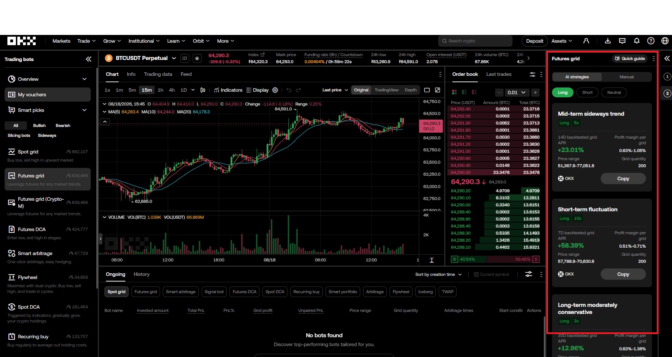Open candlestick chart type selector
This screenshot has height=357, width=672.
coord(203,90)
